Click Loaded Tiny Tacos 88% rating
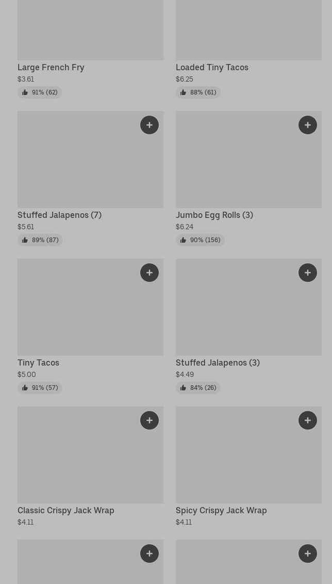 click(x=198, y=92)
